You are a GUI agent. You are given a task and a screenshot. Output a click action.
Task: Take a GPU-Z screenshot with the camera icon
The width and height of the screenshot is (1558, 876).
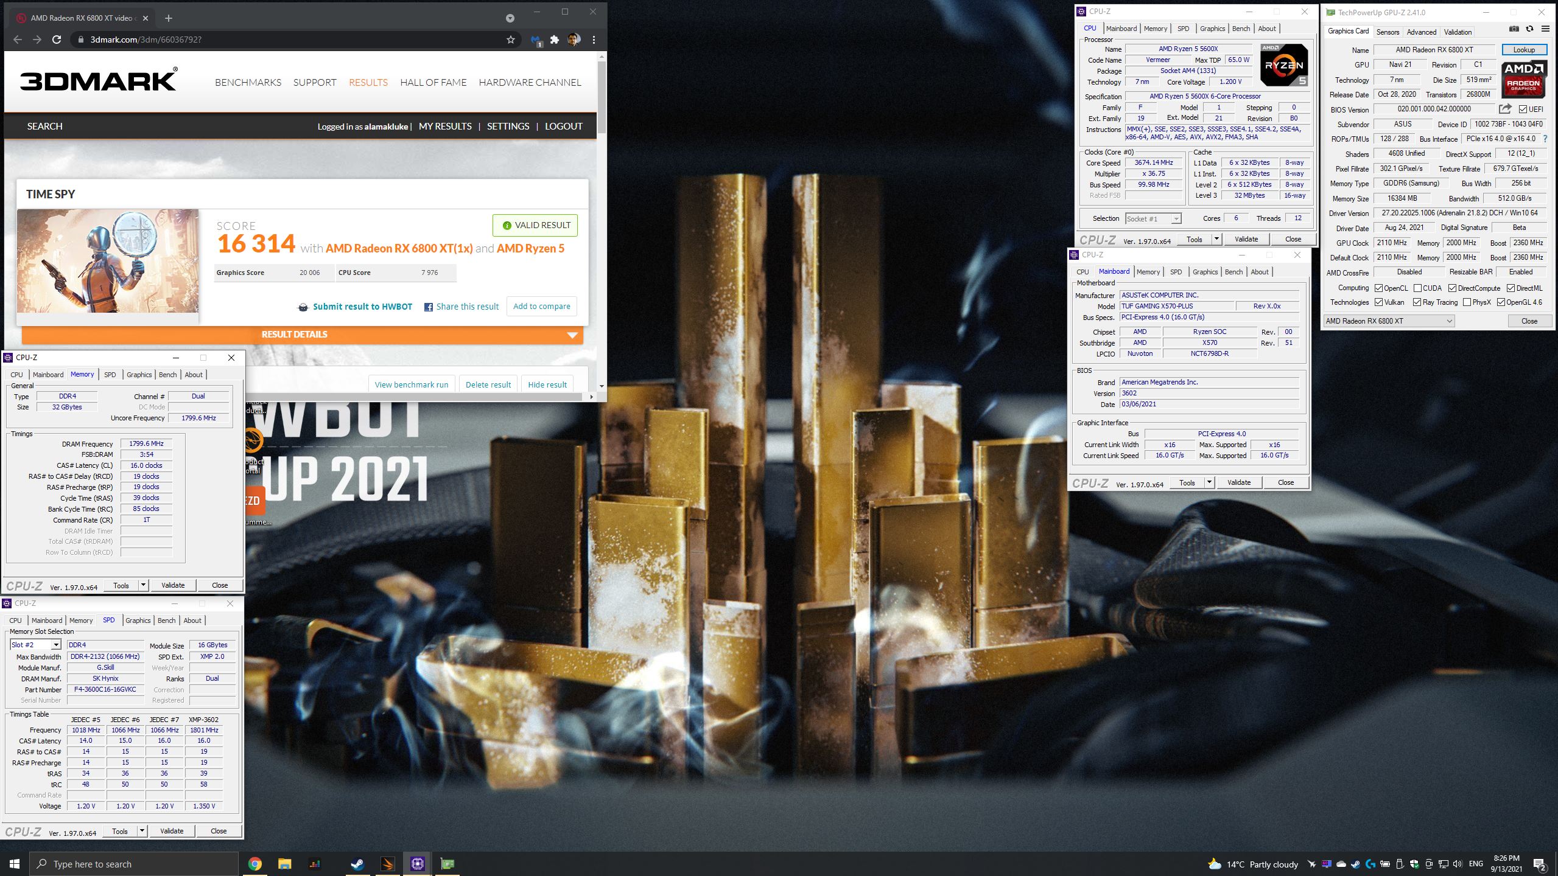1514,29
